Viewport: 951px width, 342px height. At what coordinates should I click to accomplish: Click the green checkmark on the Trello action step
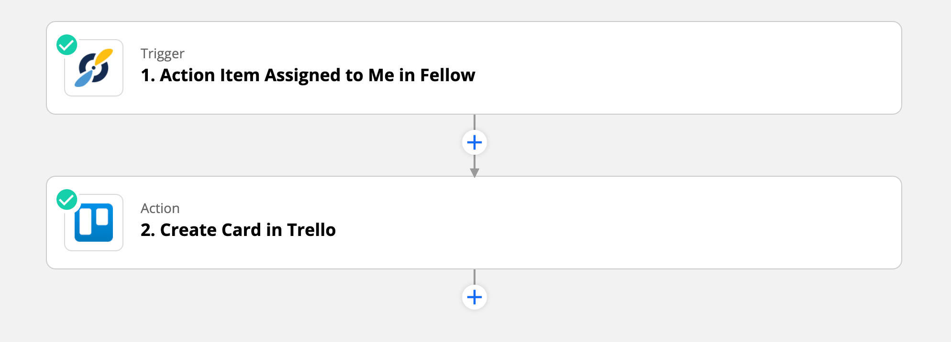67,200
